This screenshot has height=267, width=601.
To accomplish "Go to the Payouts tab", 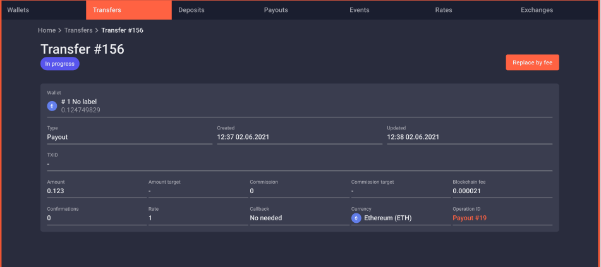I will (276, 10).
